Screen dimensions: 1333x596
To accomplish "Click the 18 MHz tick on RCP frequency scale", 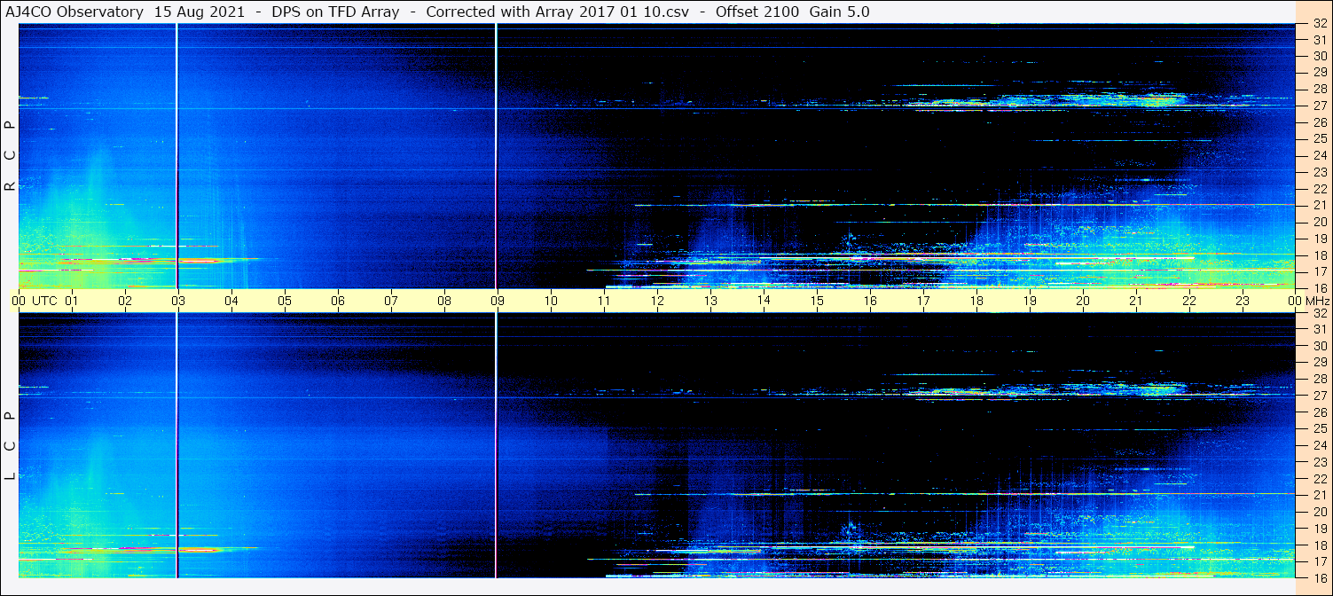I will coord(1319,255).
